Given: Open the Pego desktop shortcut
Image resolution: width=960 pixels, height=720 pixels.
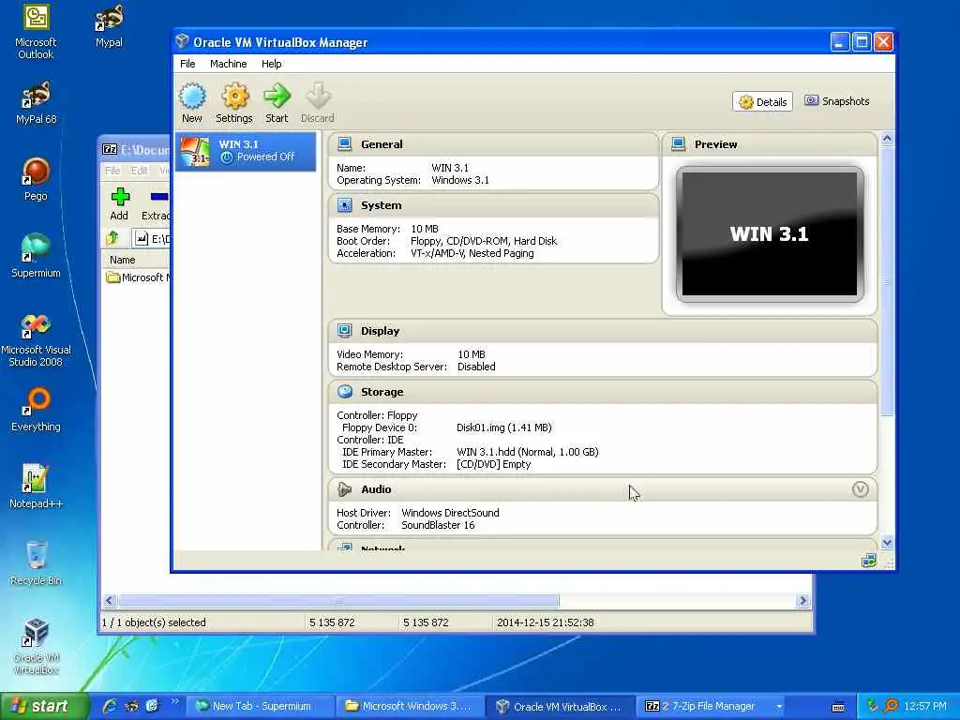Looking at the screenshot, I should tap(36, 179).
